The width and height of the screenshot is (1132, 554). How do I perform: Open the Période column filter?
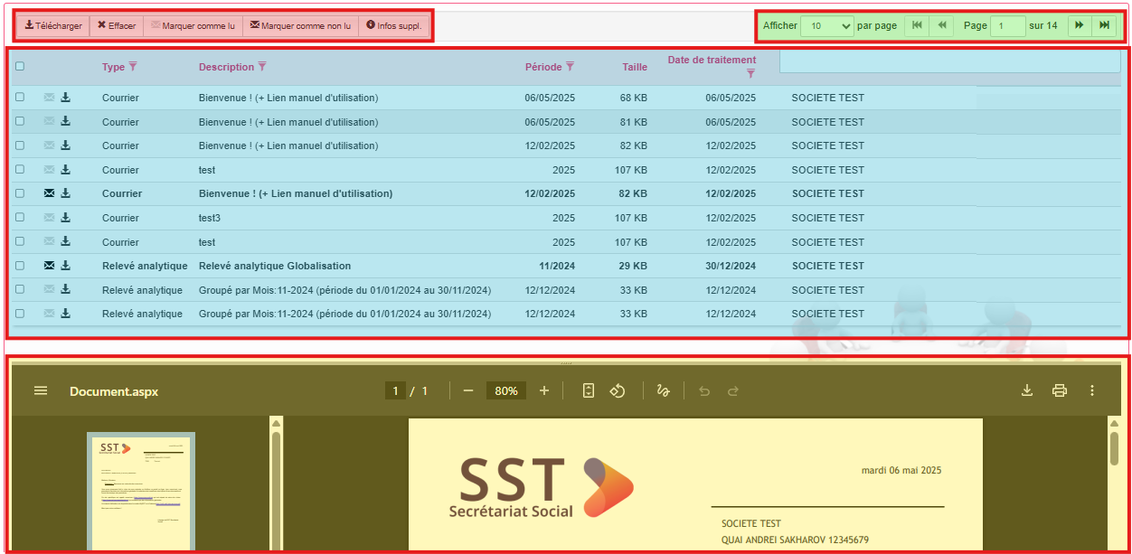coord(570,66)
